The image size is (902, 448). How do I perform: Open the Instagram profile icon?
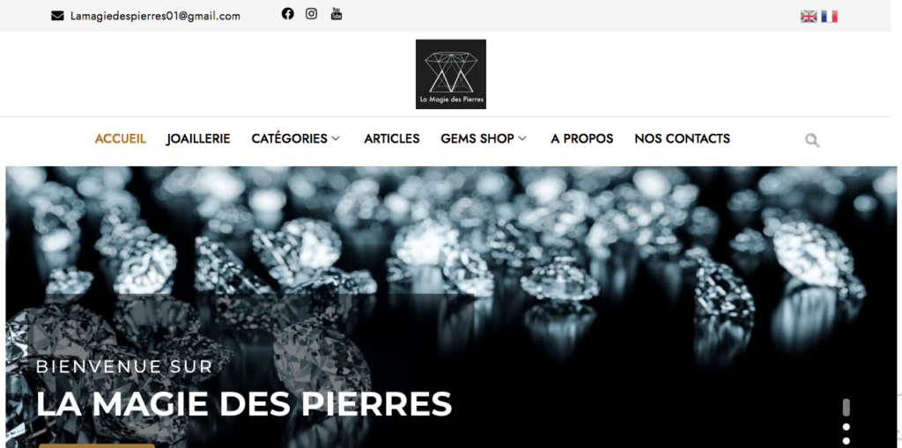pos(311,14)
